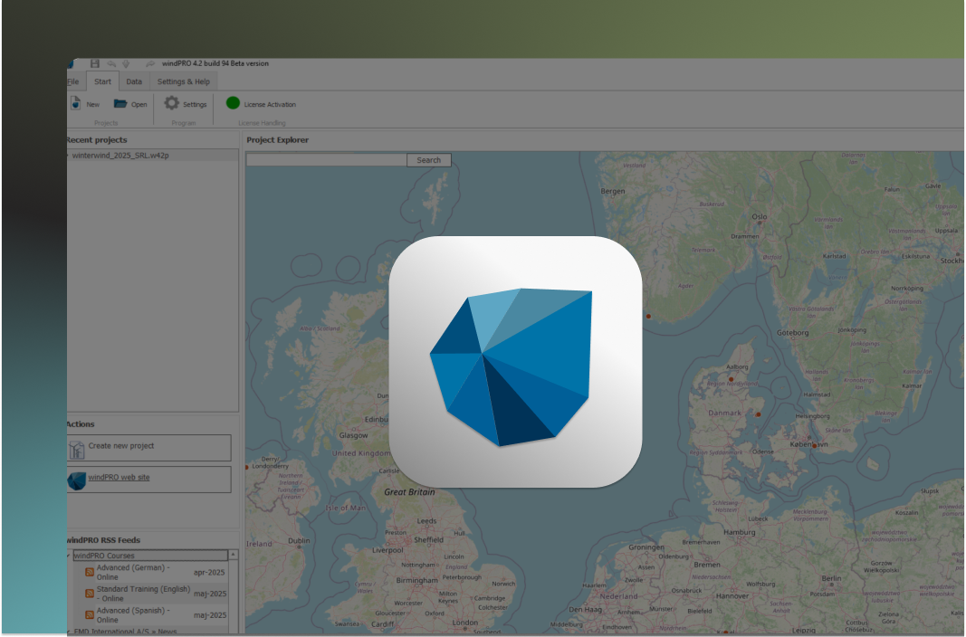Click the red marker east of the Danmark label
Image resolution: width=966 pixels, height=637 pixels.
tap(758, 414)
